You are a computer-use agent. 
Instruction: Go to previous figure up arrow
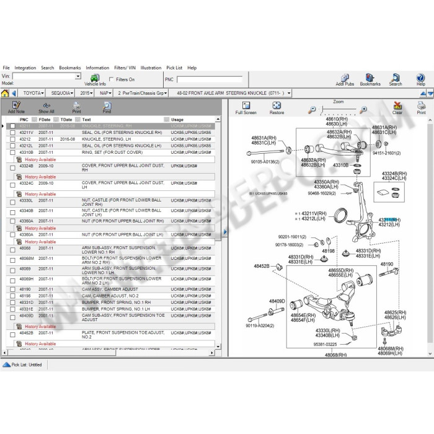coord(423,93)
